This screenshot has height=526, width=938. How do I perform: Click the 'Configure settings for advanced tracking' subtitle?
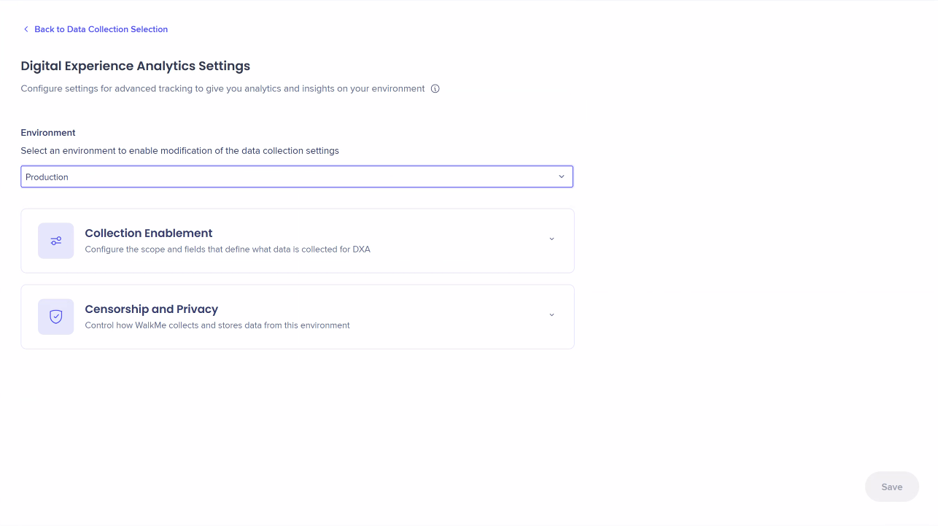pos(222,89)
